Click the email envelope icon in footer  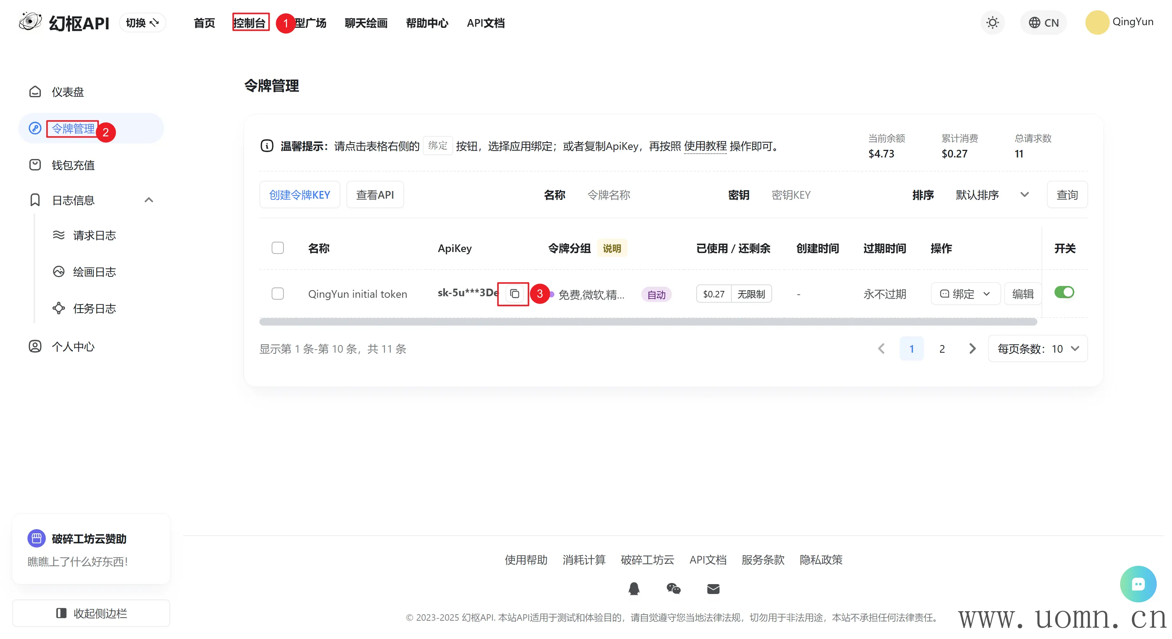coord(713,589)
